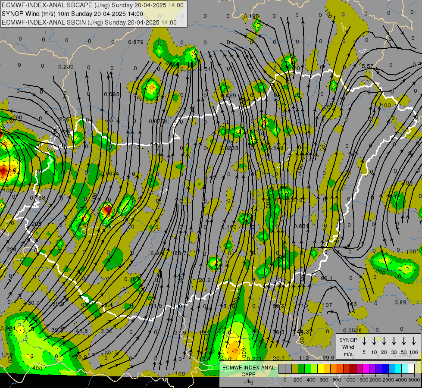Click the 'SYNOP Wind m/s' legend label
422x388 pixels.
coord(348,347)
